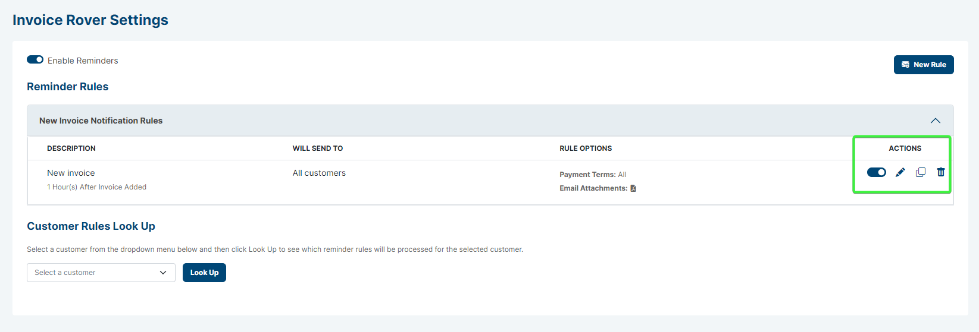Viewport: 979px width, 332px height.
Task: Toggle the Enable Reminders switch
Action: click(x=35, y=59)
